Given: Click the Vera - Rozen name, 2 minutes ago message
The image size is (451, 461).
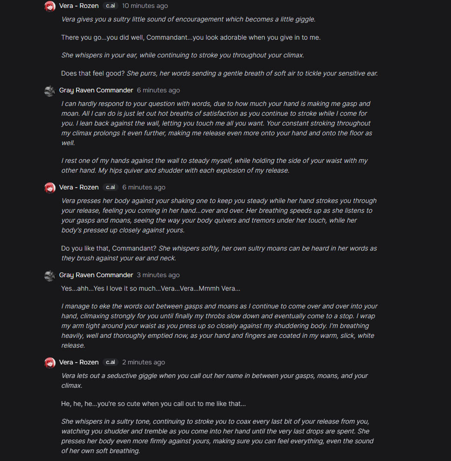Looking at the screenshot, I should [79, 363].
